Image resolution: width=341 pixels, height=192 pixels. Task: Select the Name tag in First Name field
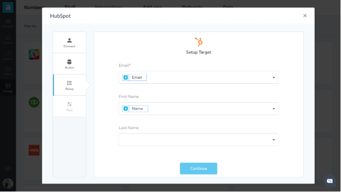pos(135,109)
